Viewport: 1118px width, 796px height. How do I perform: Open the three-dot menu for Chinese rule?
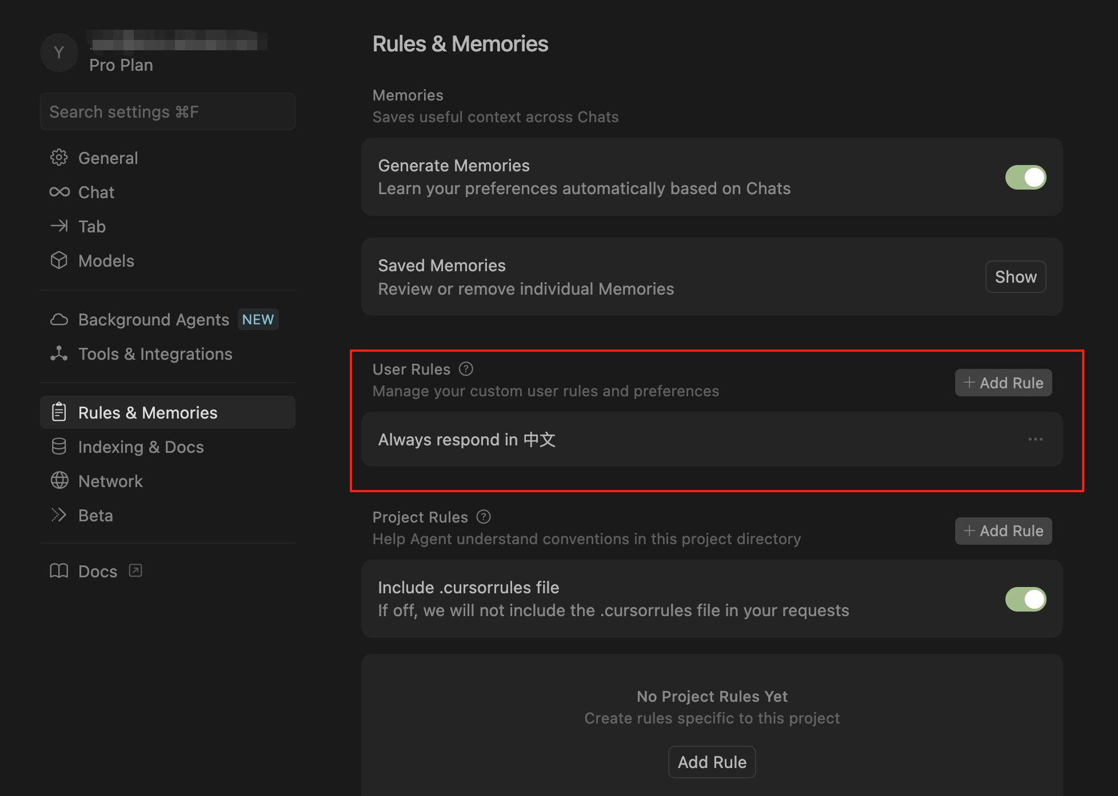point(1035,439)
